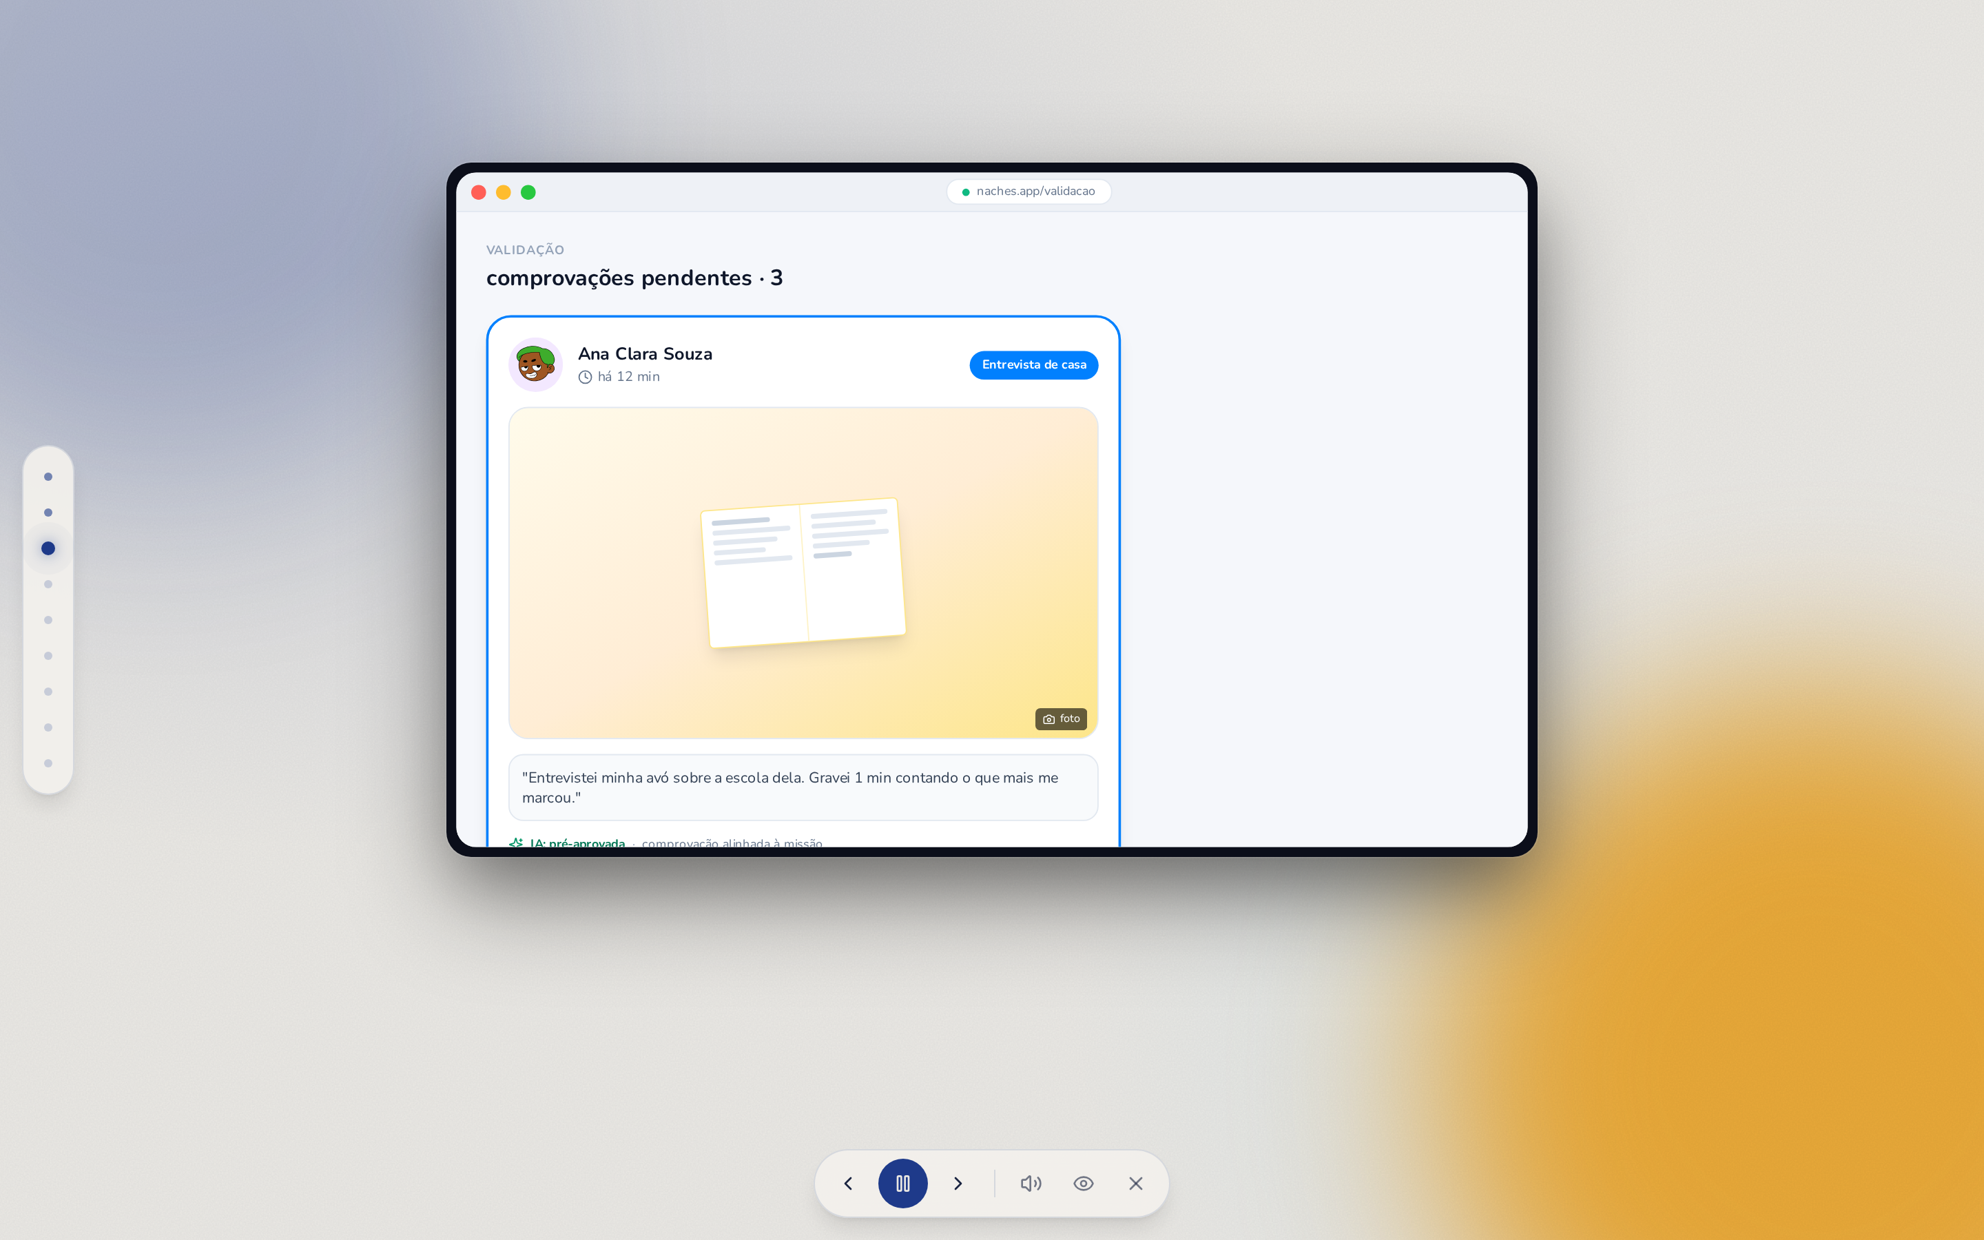Advance to the next step with the right chevron
The height and width of the screenshot is (1240, 1984).
pyautogui.click(x=958, y=1183)
